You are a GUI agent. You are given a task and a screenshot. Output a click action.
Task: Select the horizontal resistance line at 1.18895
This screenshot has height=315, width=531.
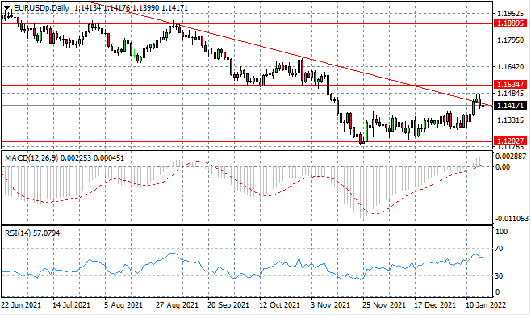coord(247,24)
